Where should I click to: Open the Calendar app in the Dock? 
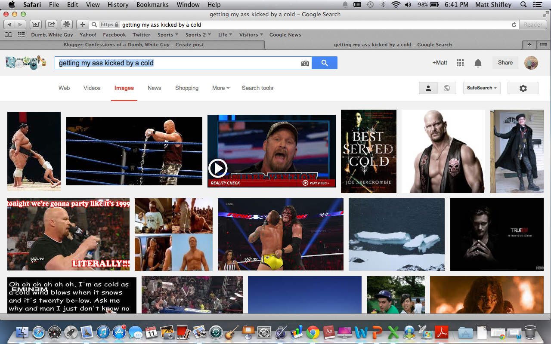pyautogui.click(x=151, y=332)
